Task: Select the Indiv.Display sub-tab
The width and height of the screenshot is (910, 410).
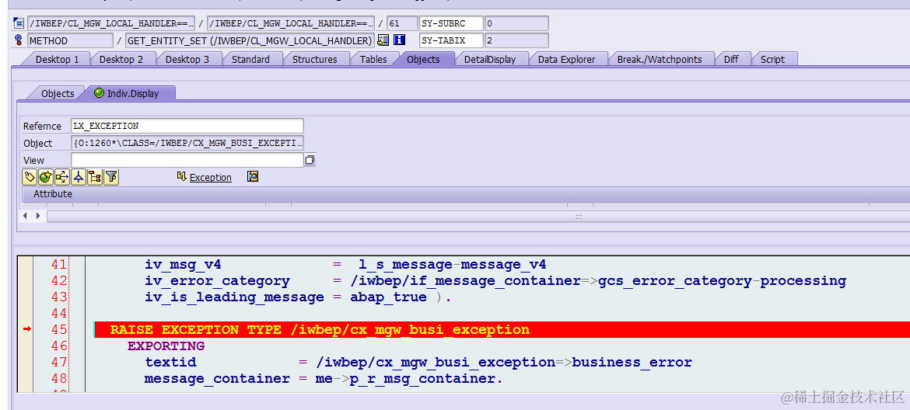Action: (133, 93)
